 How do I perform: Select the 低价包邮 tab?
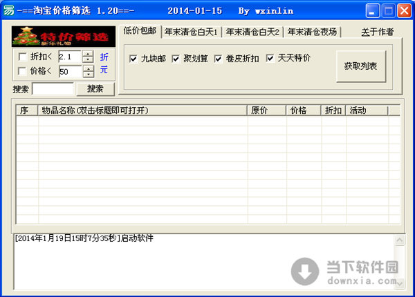(x=140, y=31)
